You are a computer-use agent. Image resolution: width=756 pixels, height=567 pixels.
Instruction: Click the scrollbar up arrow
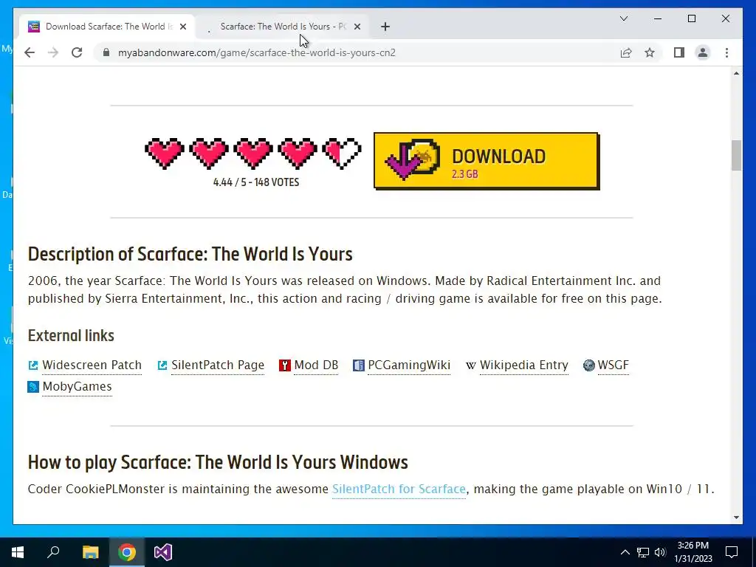[736, 73]
